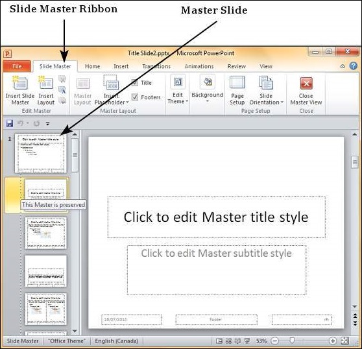
Task: Click slide area scroll up arrow
Action: point(355,134)
